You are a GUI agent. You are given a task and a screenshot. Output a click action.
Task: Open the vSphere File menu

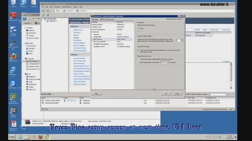(x=43, y=7)
